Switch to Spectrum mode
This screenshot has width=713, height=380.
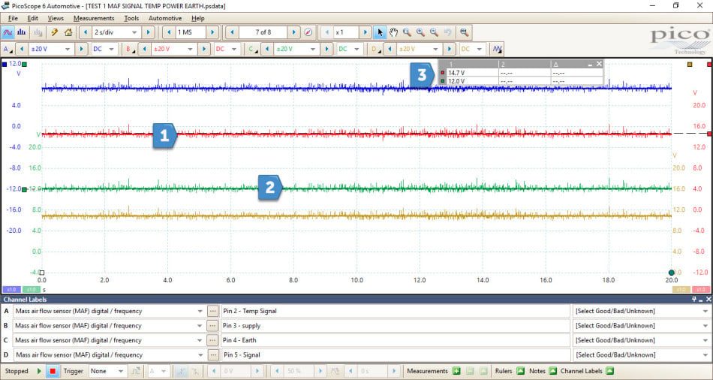(x=21, y=32)
